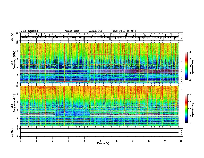Click tick label "9" on the Time axis
Screen dimensions: 204x158
165,141
